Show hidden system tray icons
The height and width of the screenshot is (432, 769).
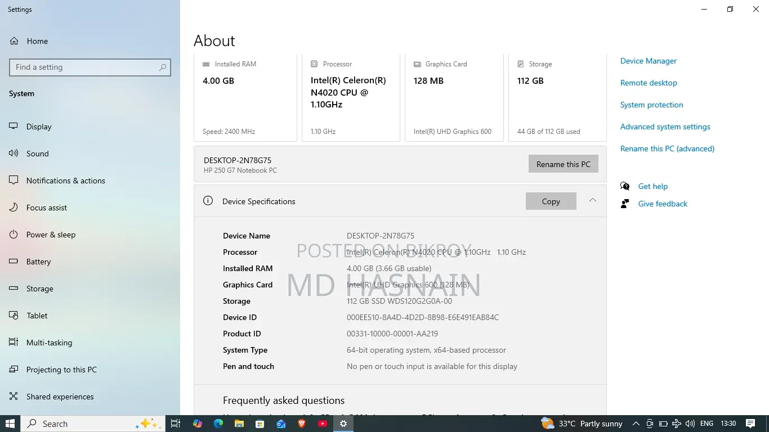tap(636, 424)
